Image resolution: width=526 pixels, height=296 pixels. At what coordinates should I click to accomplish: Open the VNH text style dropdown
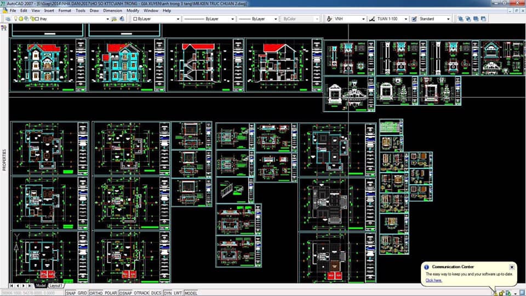(363, 19)
